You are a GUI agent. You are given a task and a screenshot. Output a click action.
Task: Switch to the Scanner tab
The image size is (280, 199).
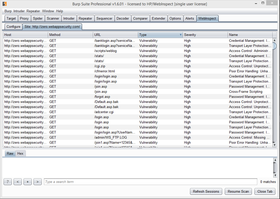[53, 19]
